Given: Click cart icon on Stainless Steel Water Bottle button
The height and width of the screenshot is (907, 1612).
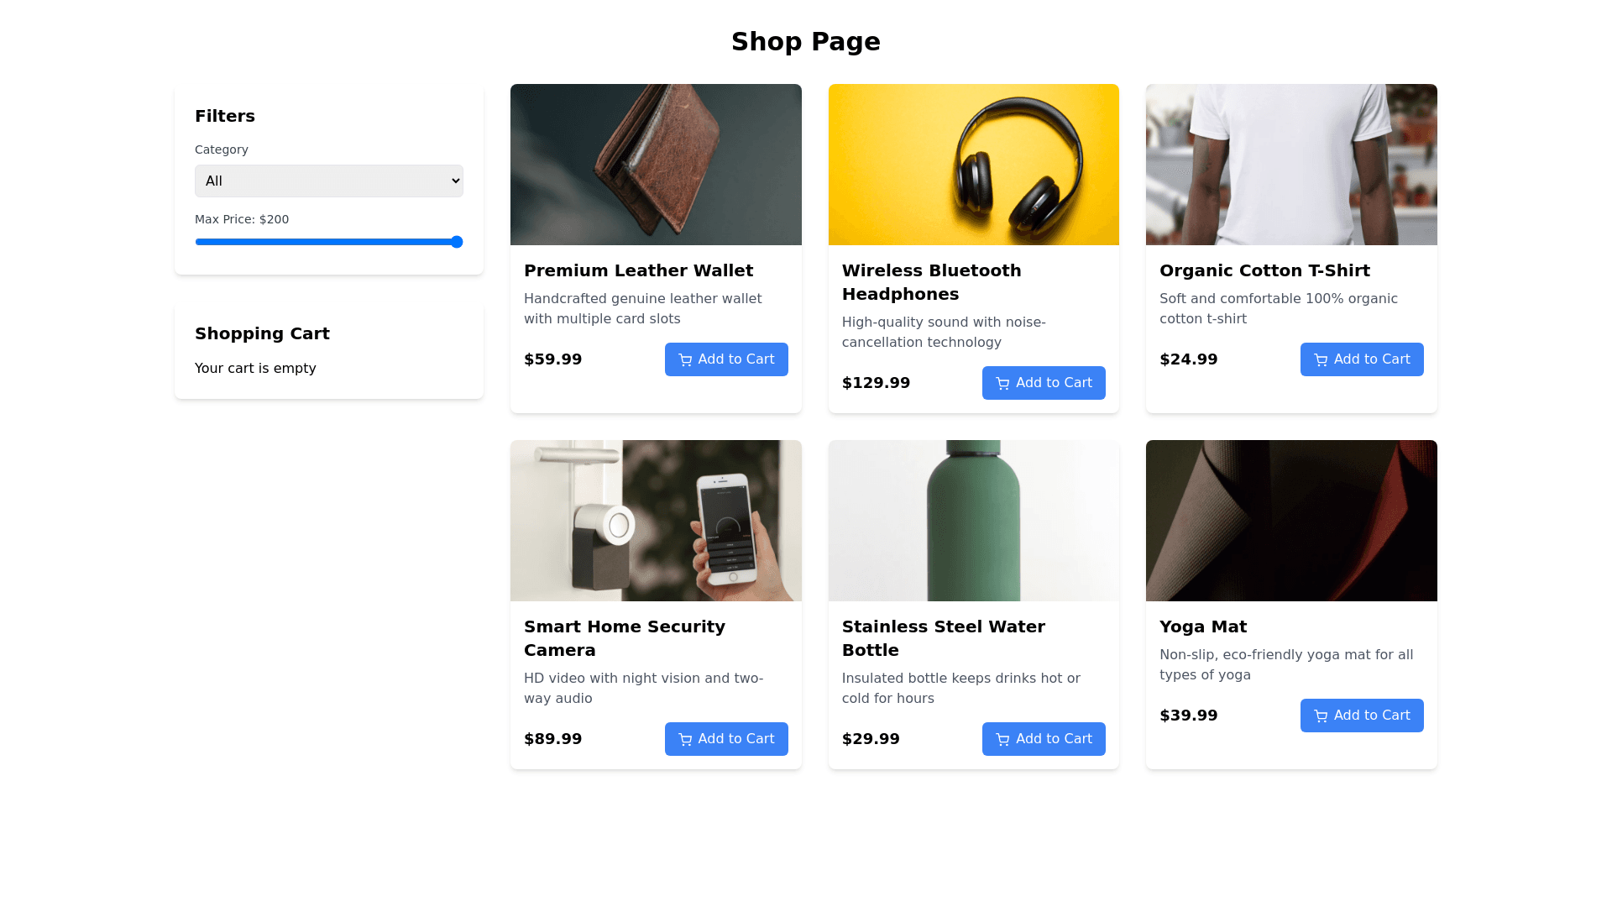Looking at the screenshot, I should tap(1002, 740).
